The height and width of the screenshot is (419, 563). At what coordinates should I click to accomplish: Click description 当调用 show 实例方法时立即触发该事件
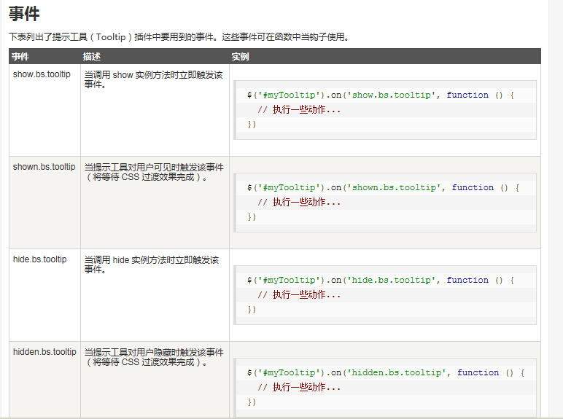coord(154,79)
